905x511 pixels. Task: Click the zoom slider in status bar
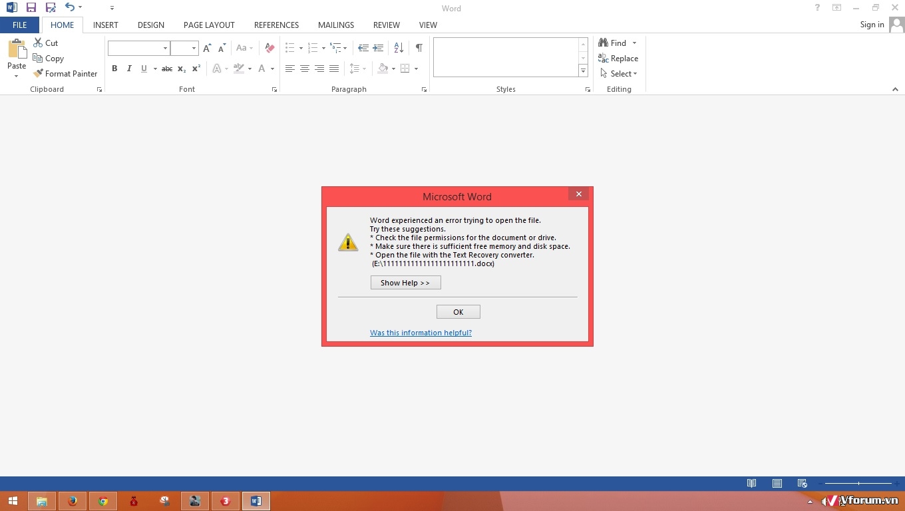coord(858,484)
